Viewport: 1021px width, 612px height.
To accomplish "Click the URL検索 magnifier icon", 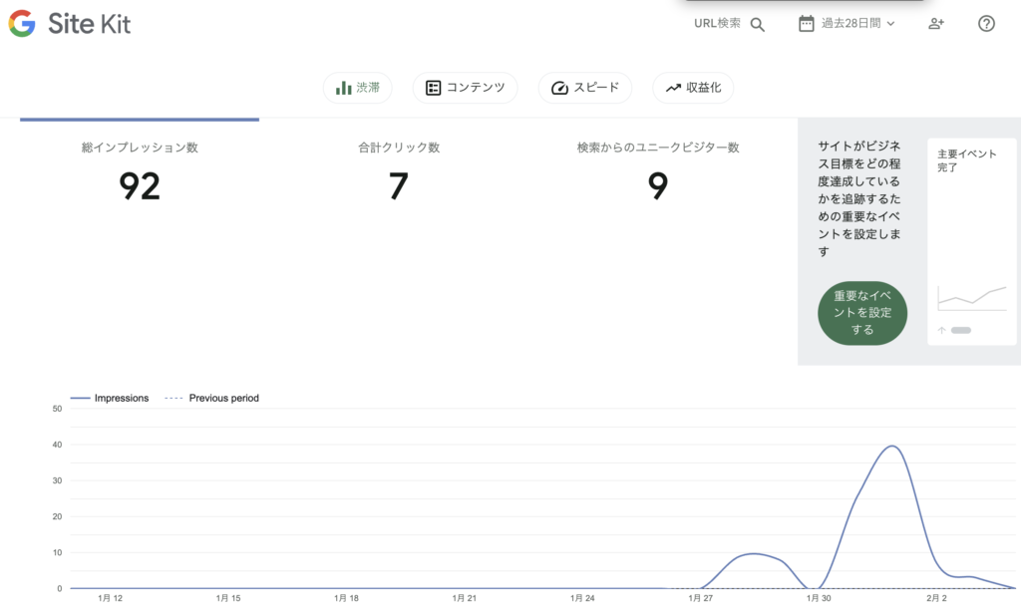I will click(758, 25).
